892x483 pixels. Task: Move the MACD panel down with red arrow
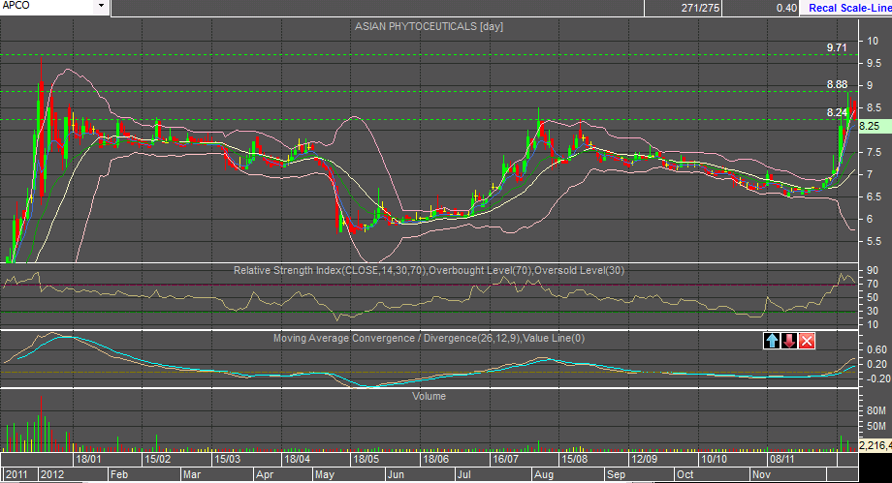(789, 341)
